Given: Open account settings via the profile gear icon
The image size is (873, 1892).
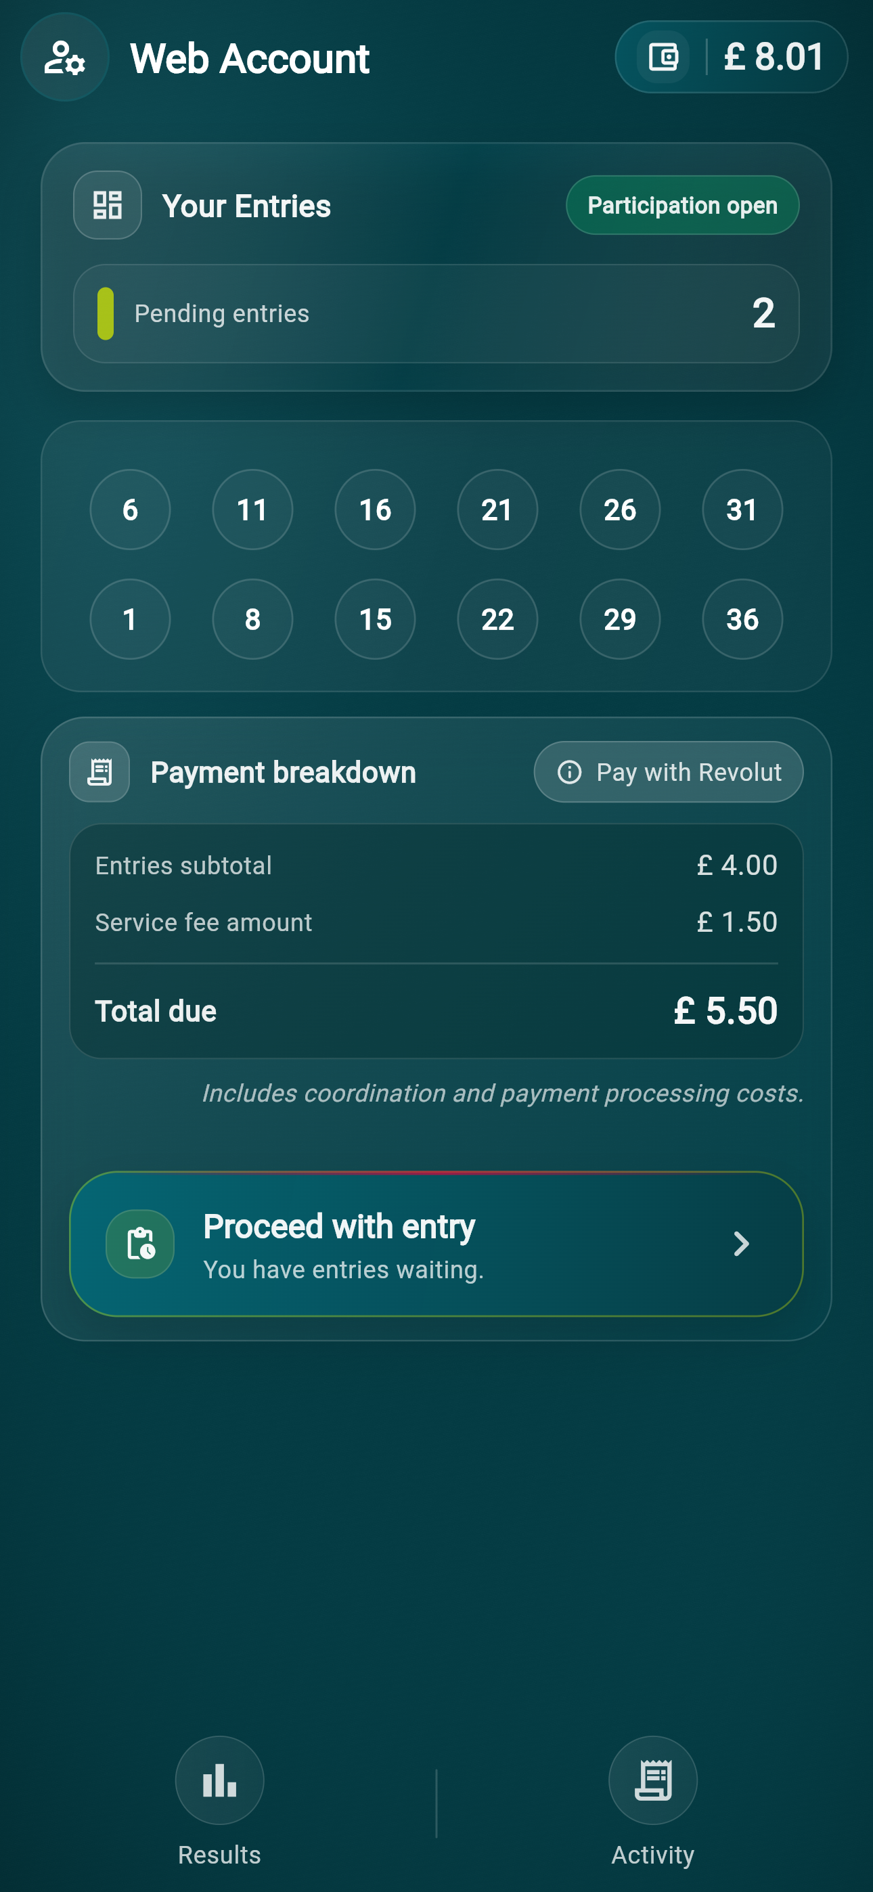Looking at the screenshot, I should (x=65, y=58).
